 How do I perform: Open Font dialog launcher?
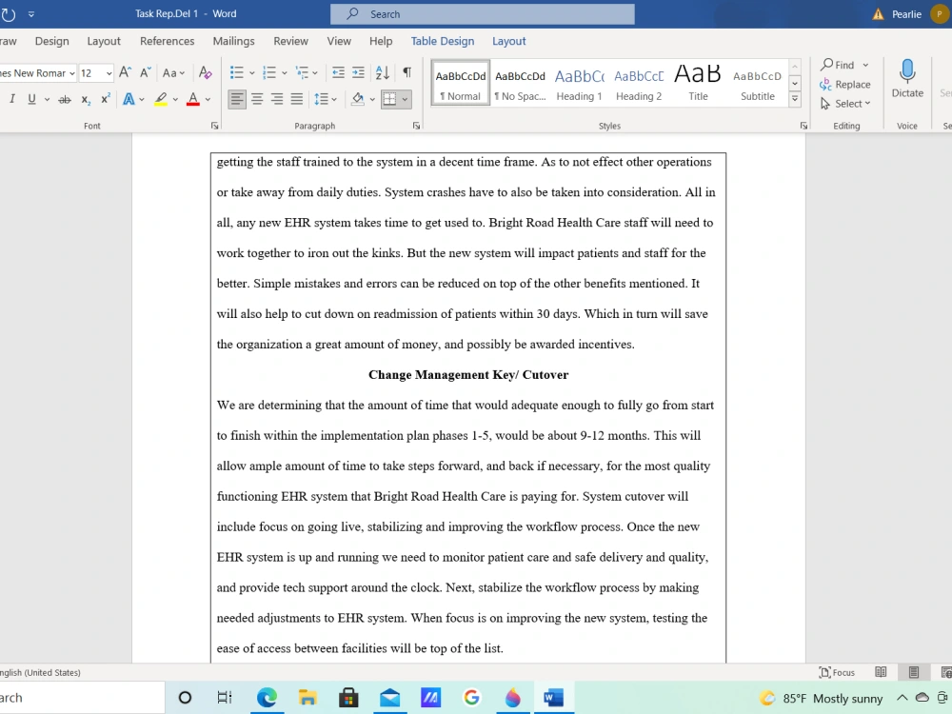[x=214, y=126]
